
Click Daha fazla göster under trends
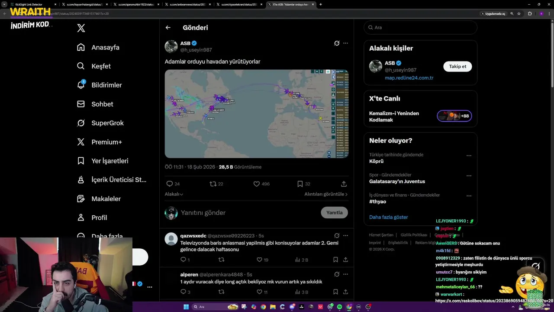tap(389, 217)
